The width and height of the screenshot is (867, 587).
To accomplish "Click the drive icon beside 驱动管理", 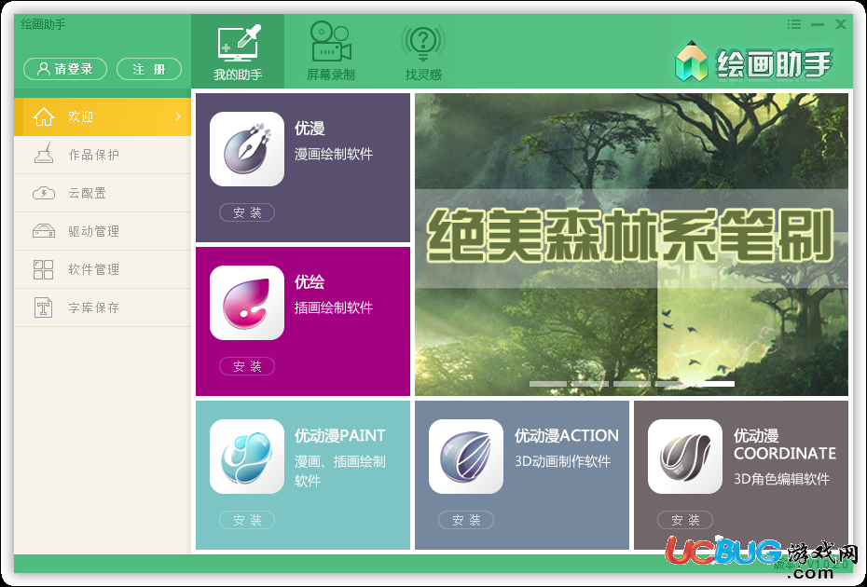I will pos(44,230).
